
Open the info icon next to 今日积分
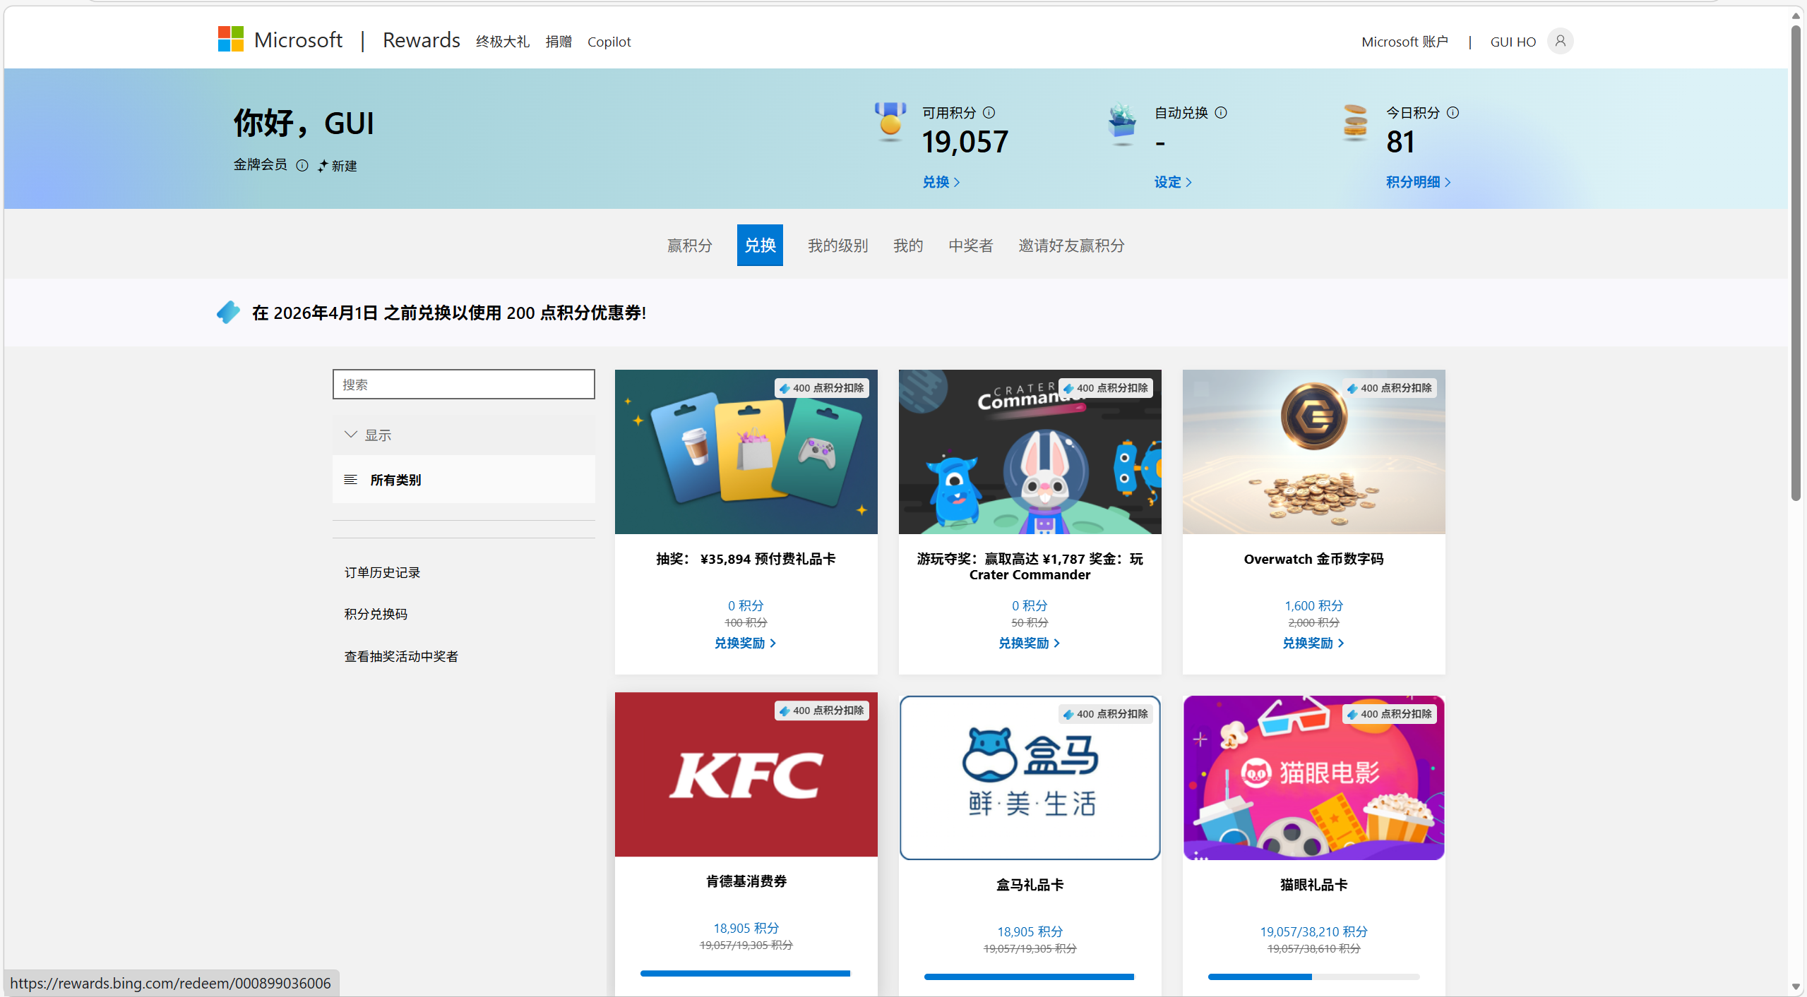click(x=1453, y=111)
